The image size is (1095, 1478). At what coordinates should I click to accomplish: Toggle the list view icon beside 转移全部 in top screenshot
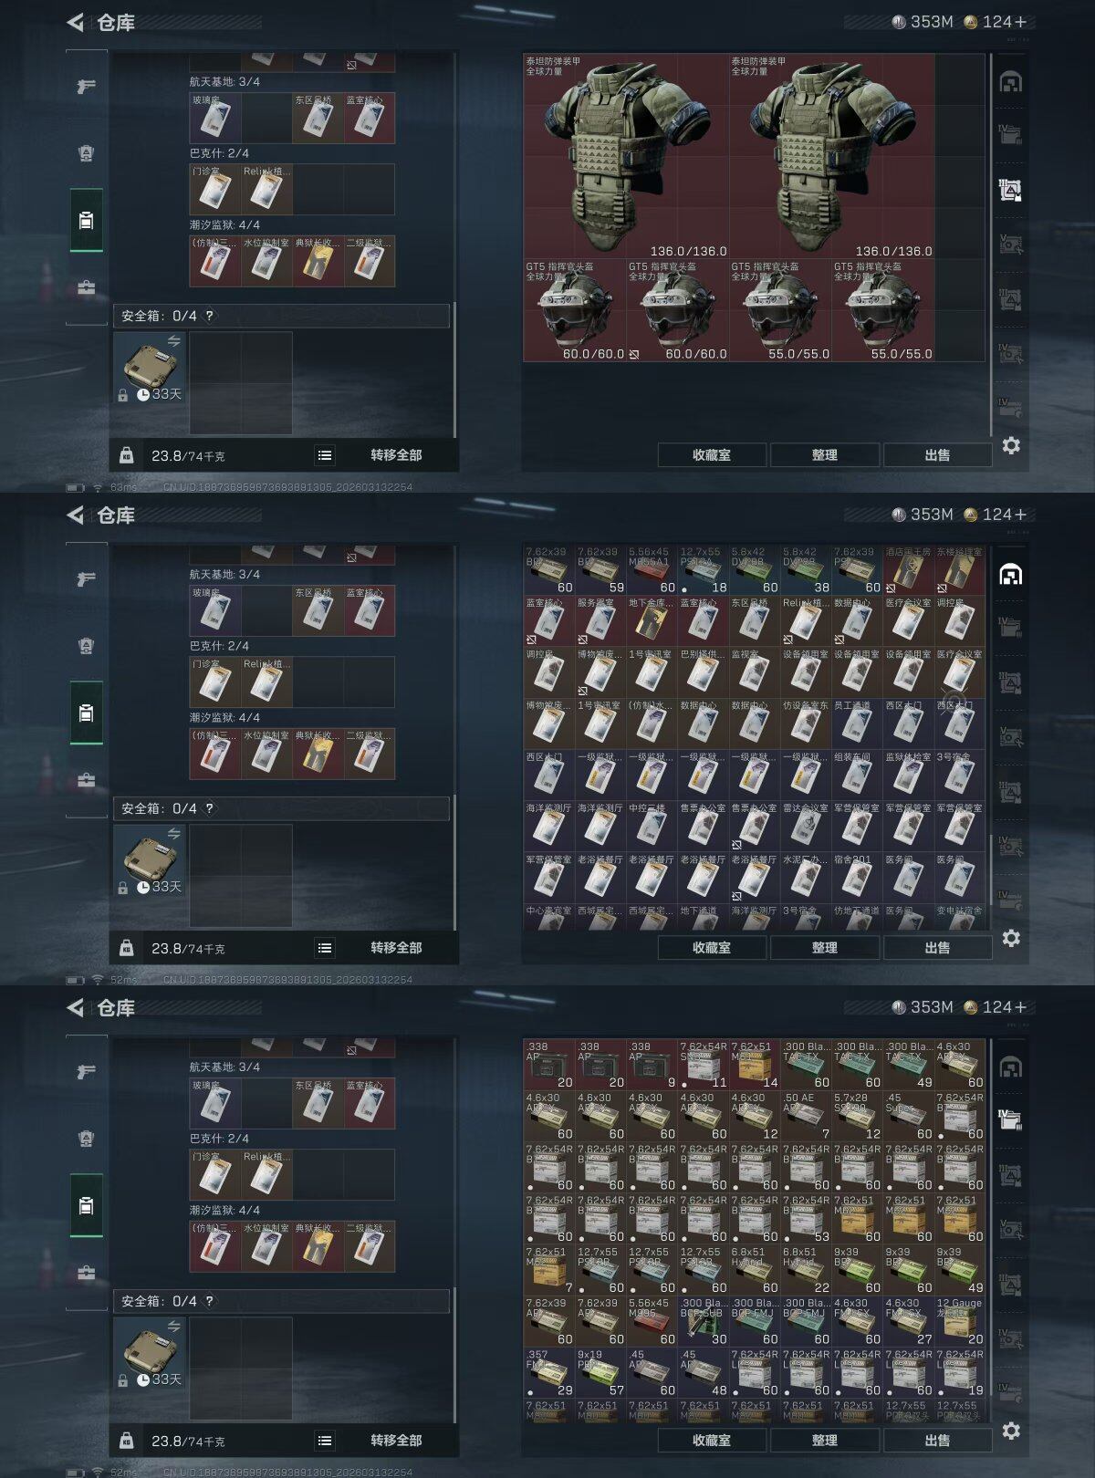(325, 455)
